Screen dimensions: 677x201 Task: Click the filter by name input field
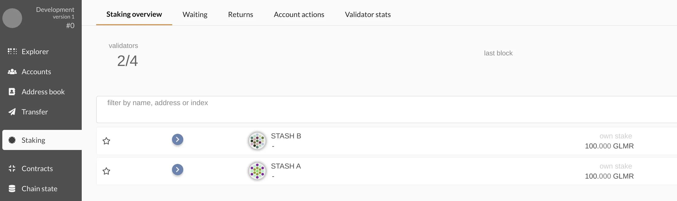click(x=368, y=109)
